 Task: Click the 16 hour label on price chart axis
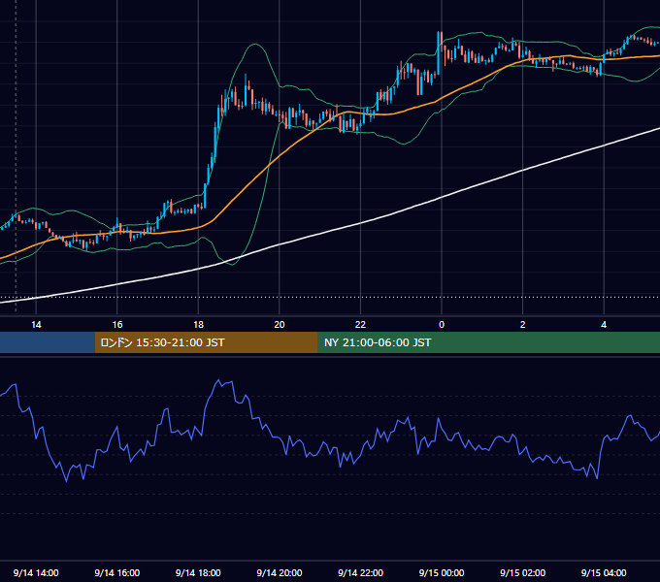[x=117, y=325]
